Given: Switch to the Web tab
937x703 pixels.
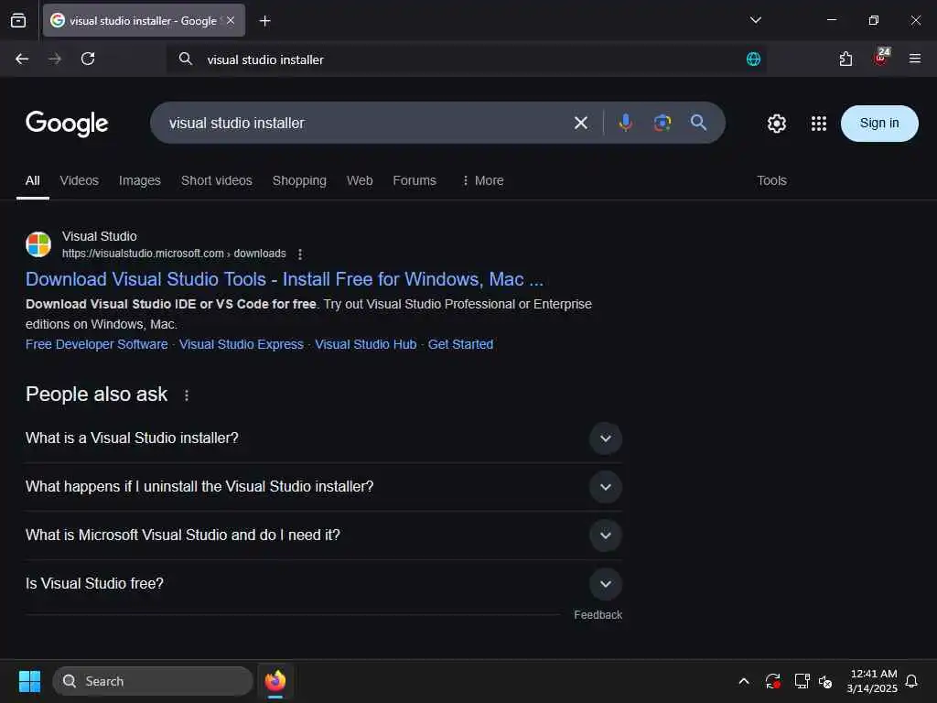Looking at the screenshot, I should tap(360, 180).
